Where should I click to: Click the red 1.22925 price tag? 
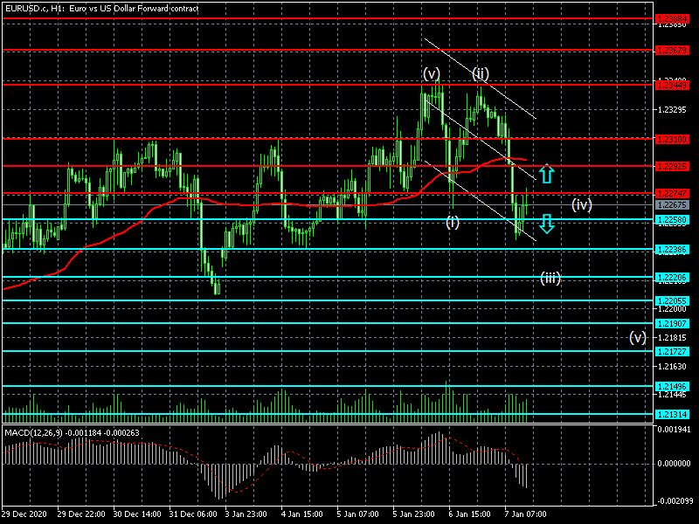[x=672, y=166]
